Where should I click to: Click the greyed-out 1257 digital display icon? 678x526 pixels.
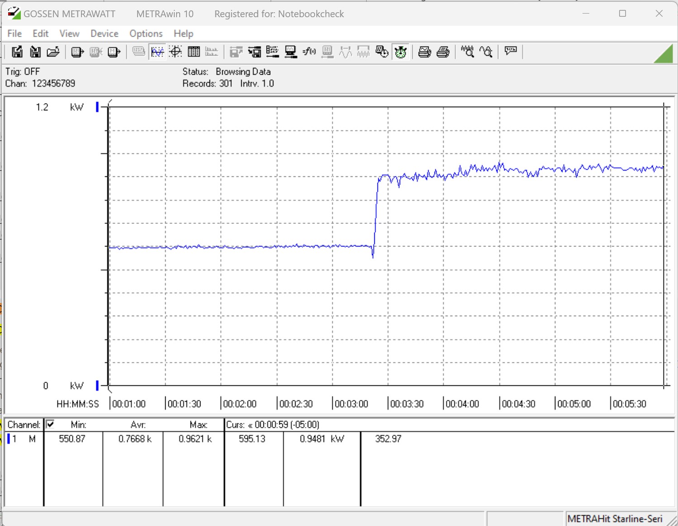coord(138,52)
